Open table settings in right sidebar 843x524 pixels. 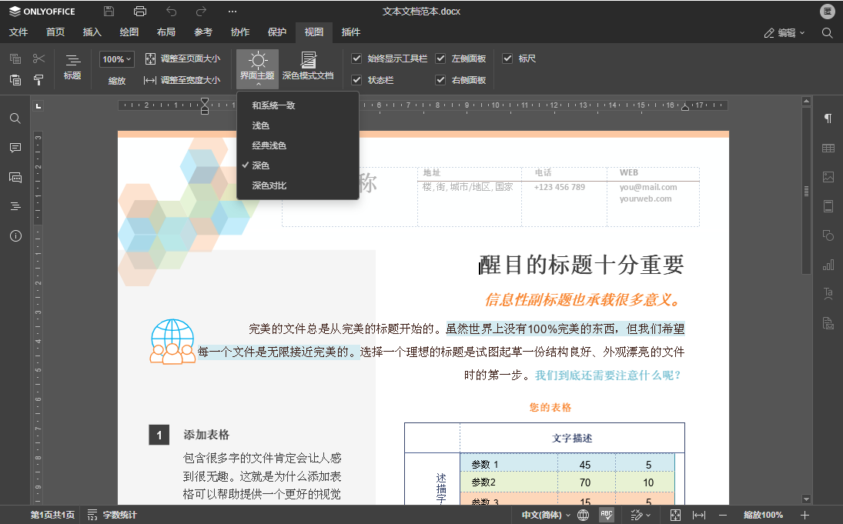pyautogui.click(x=828, y=148)
